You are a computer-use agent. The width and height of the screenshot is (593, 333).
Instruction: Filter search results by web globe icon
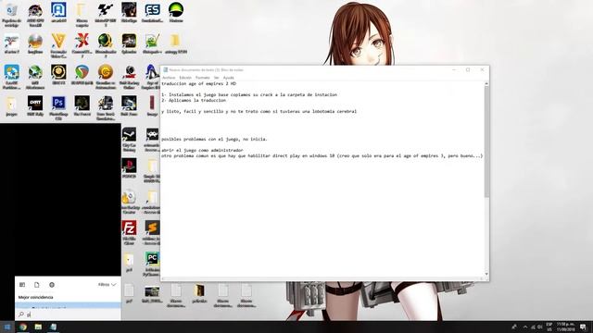coord(52,285)
